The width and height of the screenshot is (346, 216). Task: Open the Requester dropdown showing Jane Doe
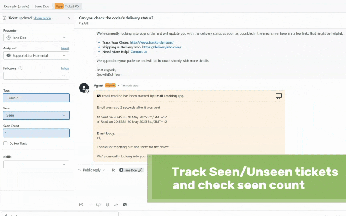[36, 38]
